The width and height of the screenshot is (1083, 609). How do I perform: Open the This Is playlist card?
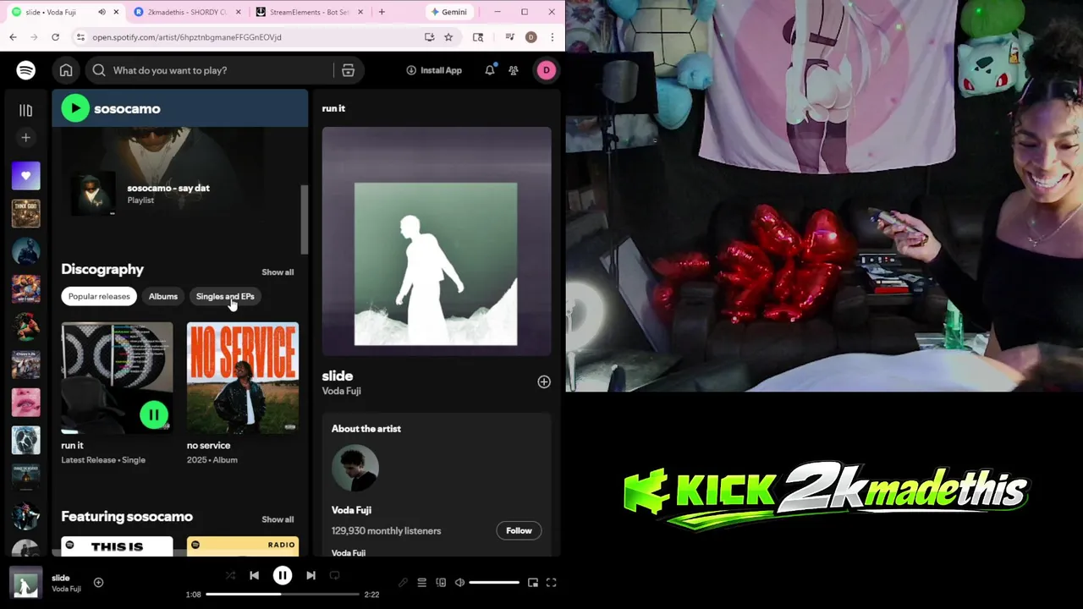point(117,546)
